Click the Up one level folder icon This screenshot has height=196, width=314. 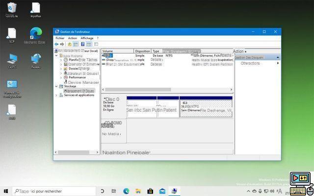tap(70, 44)
